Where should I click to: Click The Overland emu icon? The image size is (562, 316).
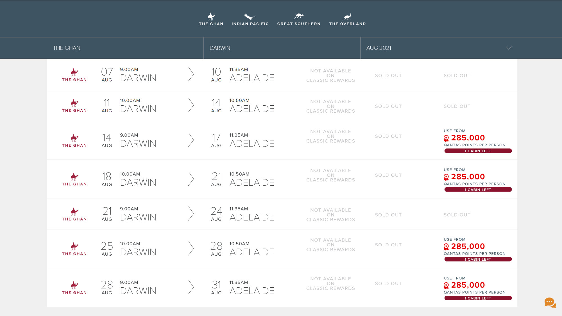(x=347, y=17)
